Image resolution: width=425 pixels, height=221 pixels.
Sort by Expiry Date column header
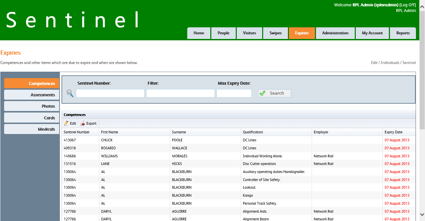[399, 132]
